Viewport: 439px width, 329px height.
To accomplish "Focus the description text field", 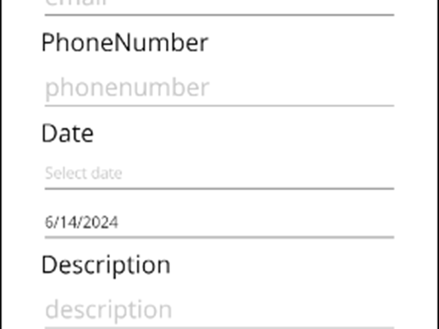I will [219, 310].
